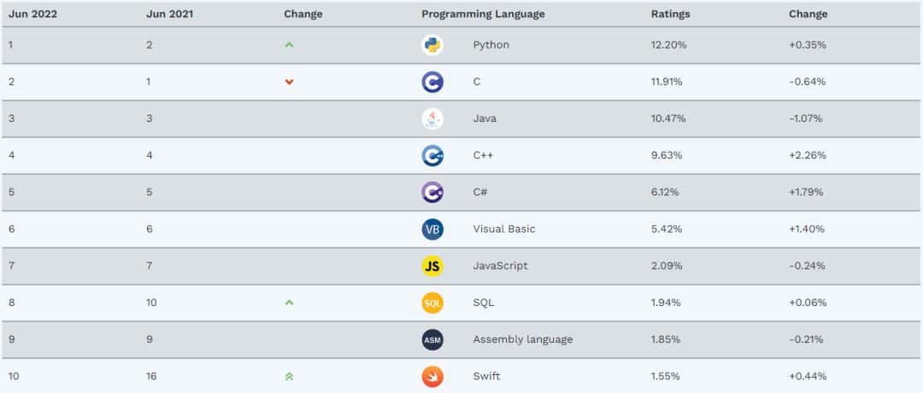923x393 pixels.
Task: Click the C++ logo icon
Action: pos(432,155)
